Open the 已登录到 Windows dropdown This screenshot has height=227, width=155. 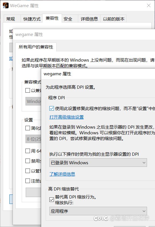98,163
